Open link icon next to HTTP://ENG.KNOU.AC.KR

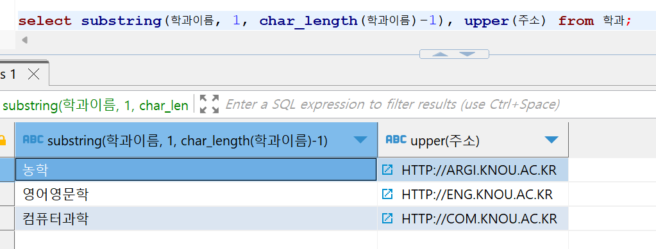tap(388, 194)
